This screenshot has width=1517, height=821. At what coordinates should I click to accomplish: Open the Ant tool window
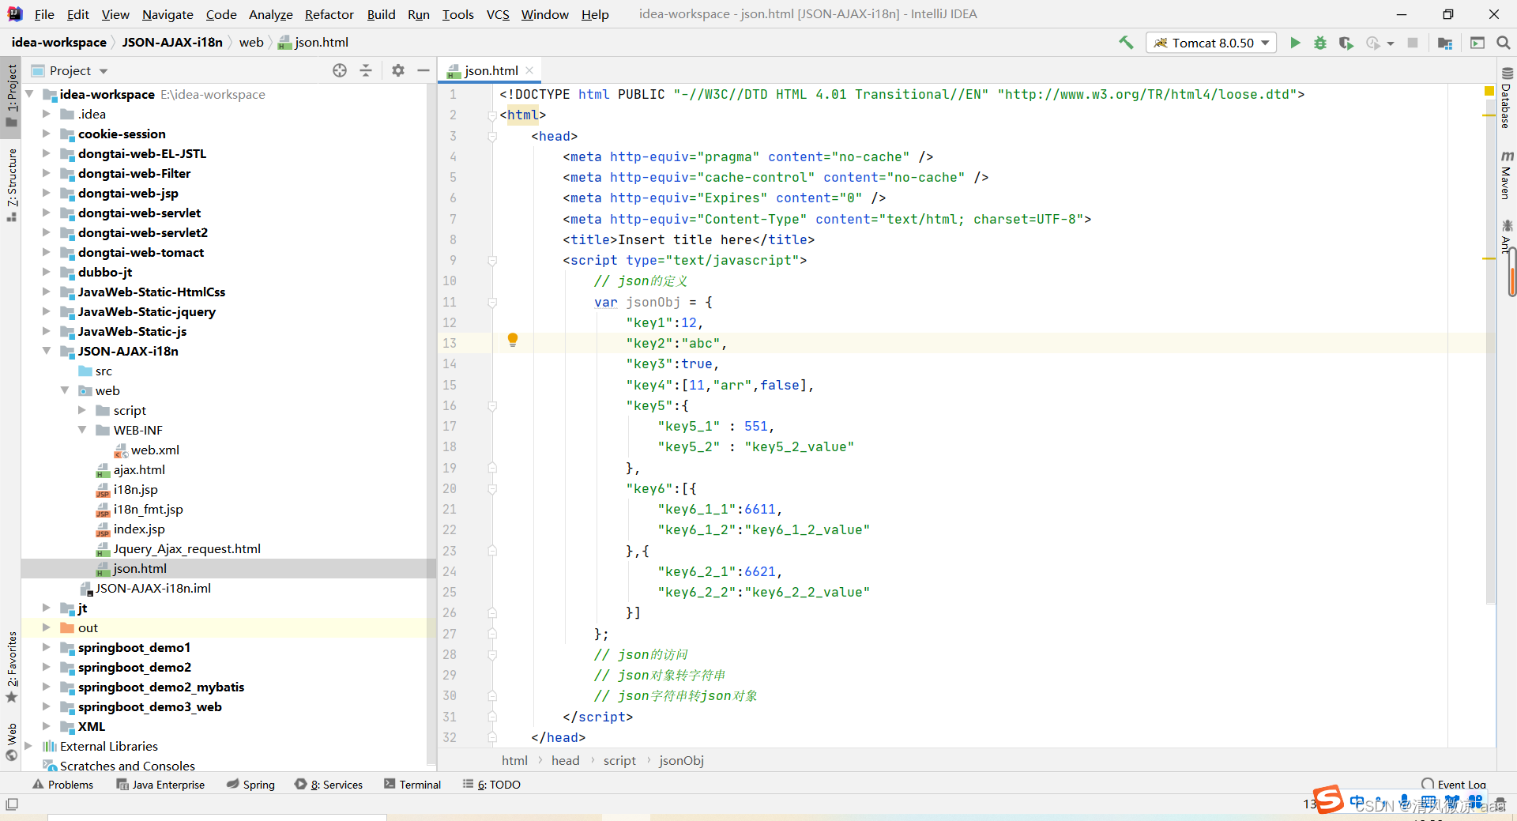pyautogui.click(x=1507, y=236)
